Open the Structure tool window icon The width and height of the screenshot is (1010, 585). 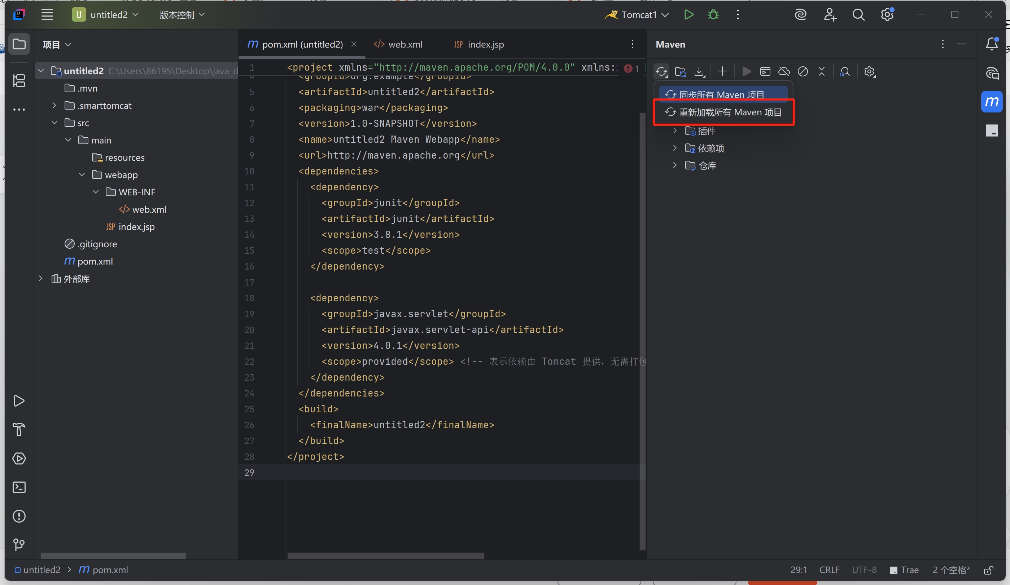click(x=19, y=81)
